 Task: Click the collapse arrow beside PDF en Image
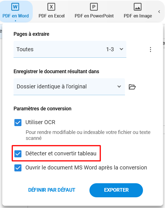pos(159,12)
